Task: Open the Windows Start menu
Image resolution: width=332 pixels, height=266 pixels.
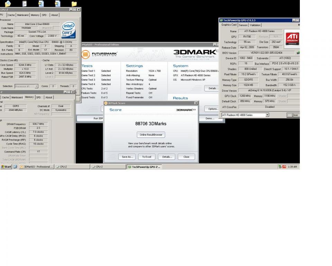Action: click(6, 167)
